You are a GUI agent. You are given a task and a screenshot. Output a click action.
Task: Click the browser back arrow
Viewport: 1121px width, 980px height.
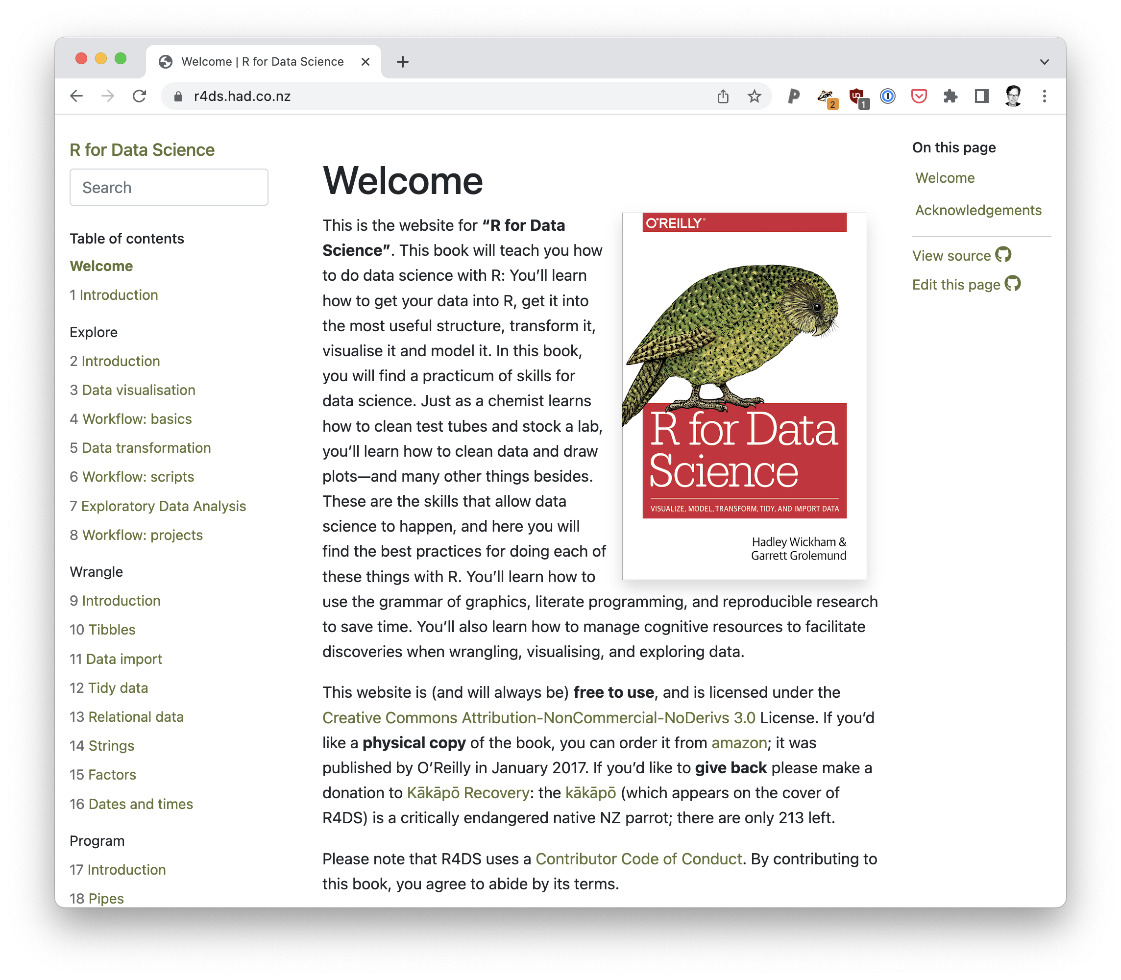click(x=76, y=96)
